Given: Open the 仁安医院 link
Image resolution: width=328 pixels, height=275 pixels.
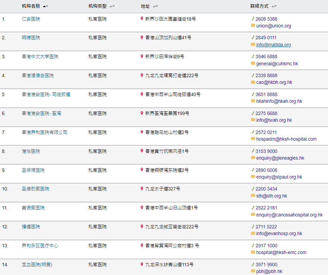Looking at the screenshot, I should pyautogui.click(x=31, y=19).
